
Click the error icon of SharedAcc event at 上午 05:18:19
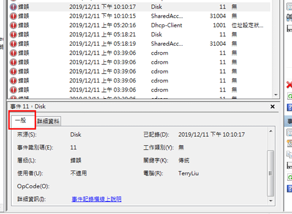[13, 44]
